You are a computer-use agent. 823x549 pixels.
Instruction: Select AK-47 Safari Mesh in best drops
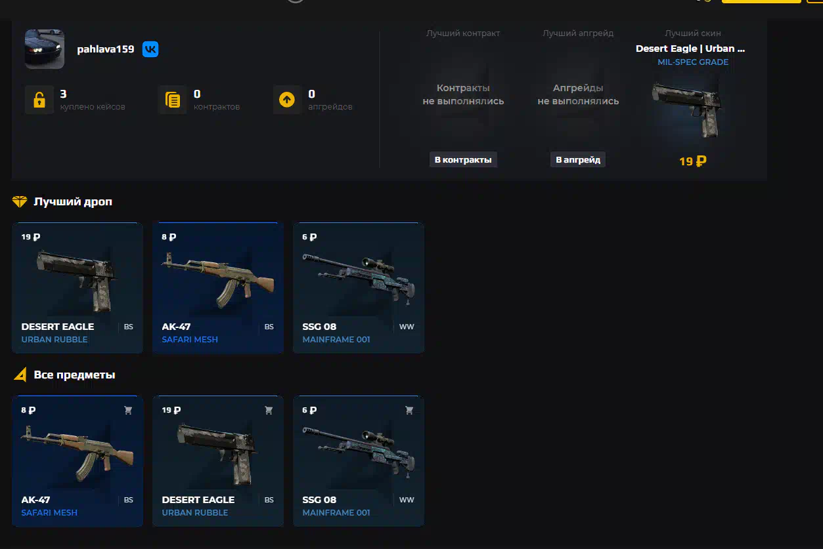[218, 288]
